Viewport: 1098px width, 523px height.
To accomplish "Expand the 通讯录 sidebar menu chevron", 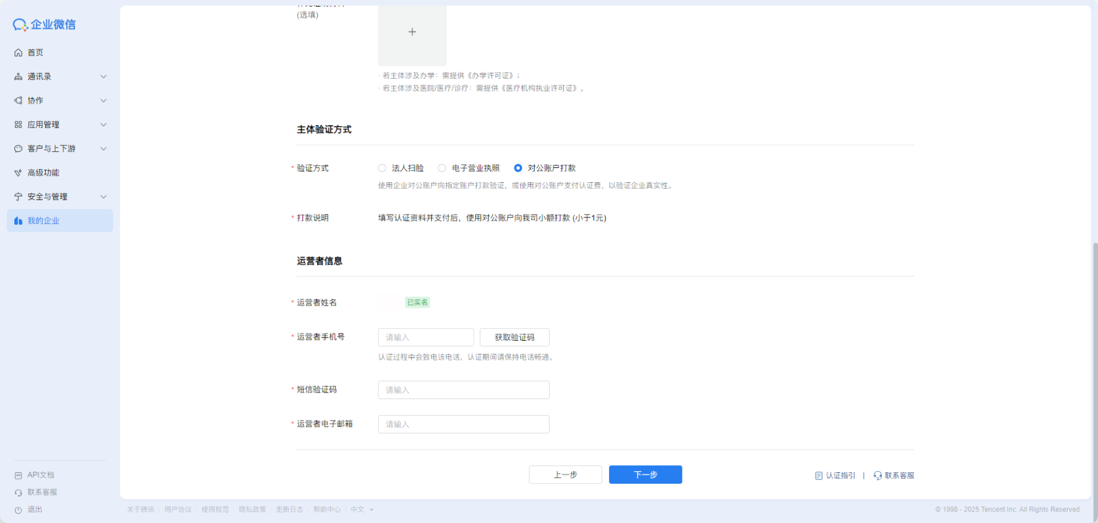I will pos(104,77).
